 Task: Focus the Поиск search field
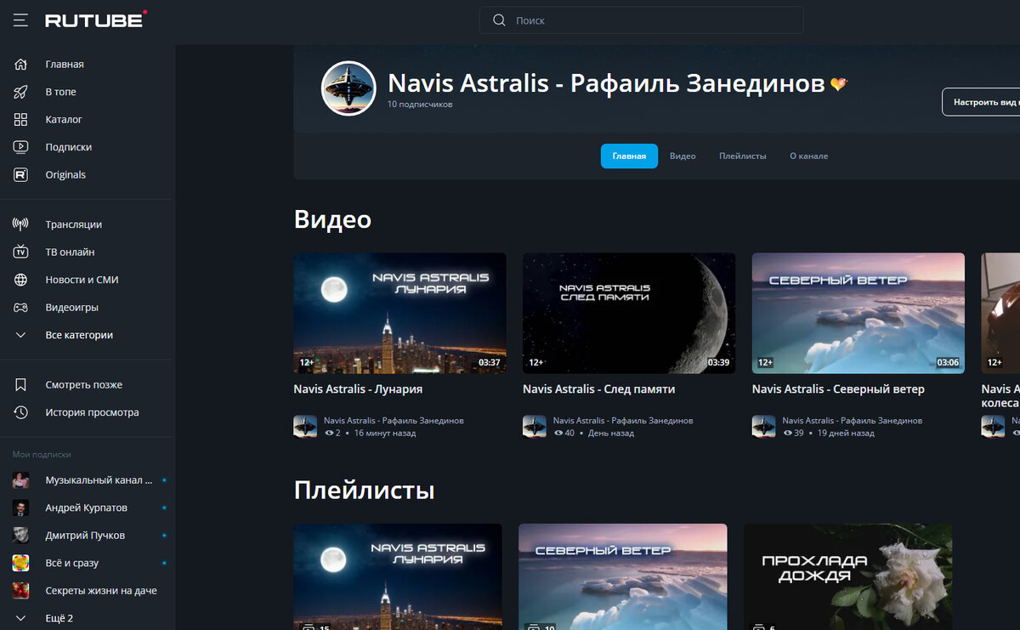641,20
